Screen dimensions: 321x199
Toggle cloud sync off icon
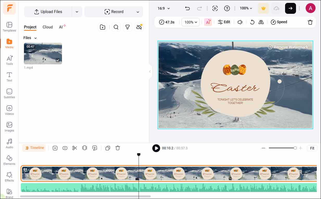tap(139, 27)
